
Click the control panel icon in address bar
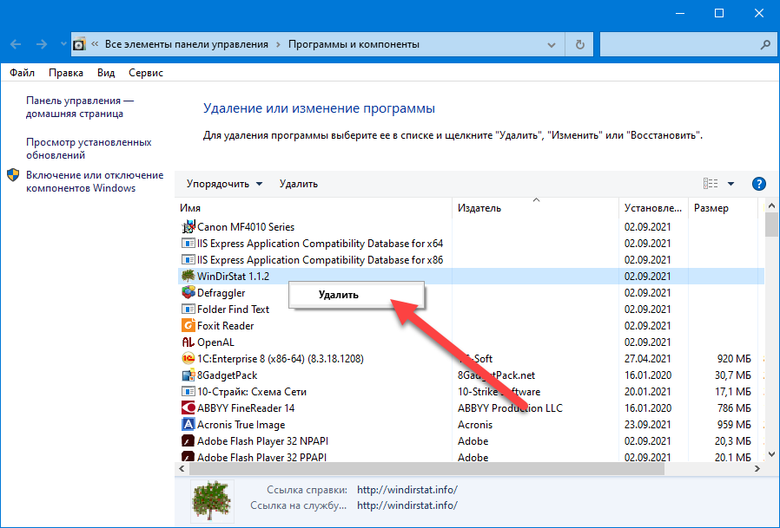(x=79, y=45)
